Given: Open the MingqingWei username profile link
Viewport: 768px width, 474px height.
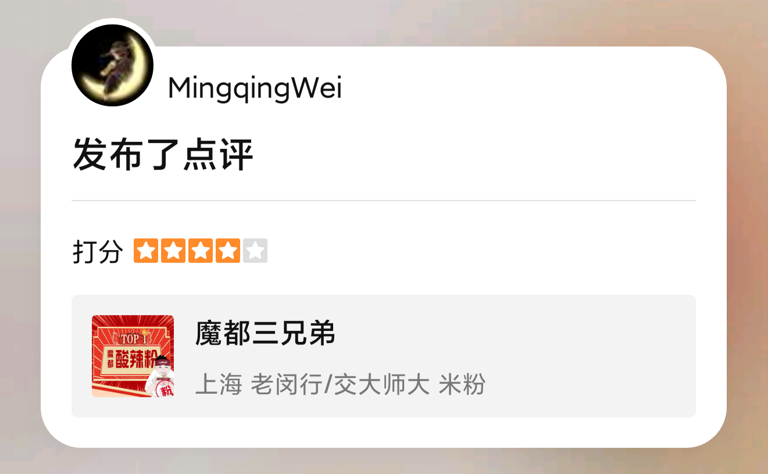Looking at the screenshot, I should (x=255, y=88).
